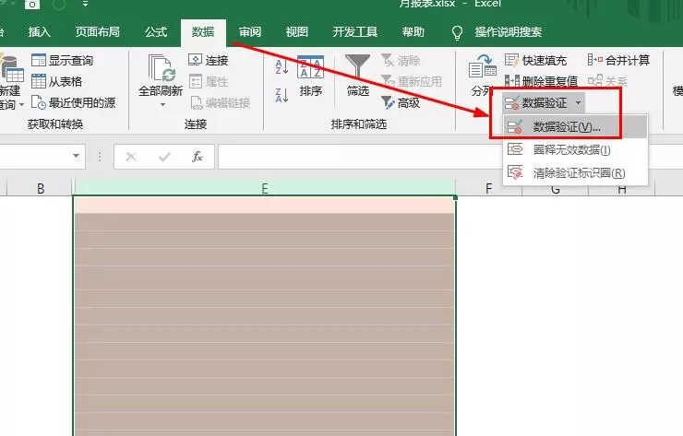Click the 数据验证 ribbon button
Viewport: 683px width, 436px height.
pyautogui.click(x=535, y=102)
